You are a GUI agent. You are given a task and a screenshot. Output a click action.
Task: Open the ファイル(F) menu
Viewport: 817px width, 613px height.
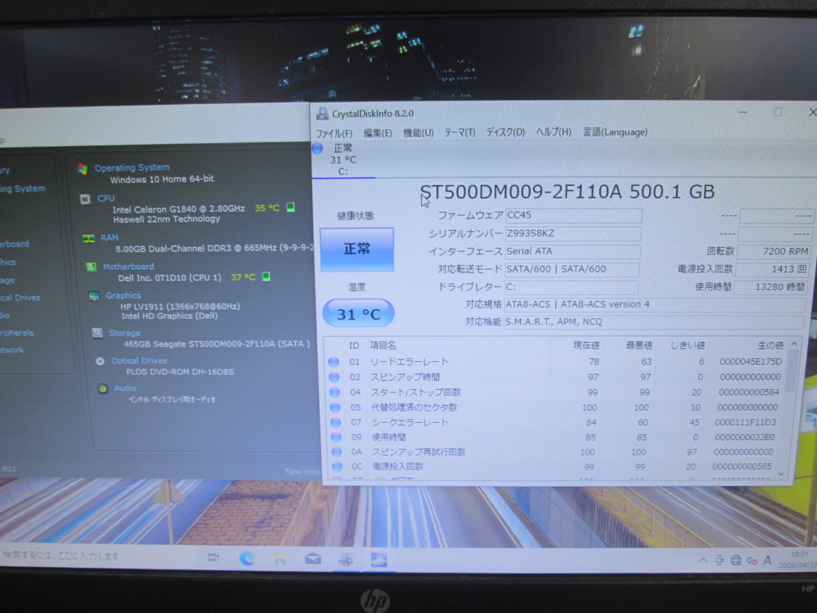(x=334, y=133)
